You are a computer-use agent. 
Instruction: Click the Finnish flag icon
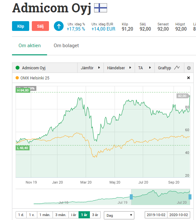[x=101, y=8]
